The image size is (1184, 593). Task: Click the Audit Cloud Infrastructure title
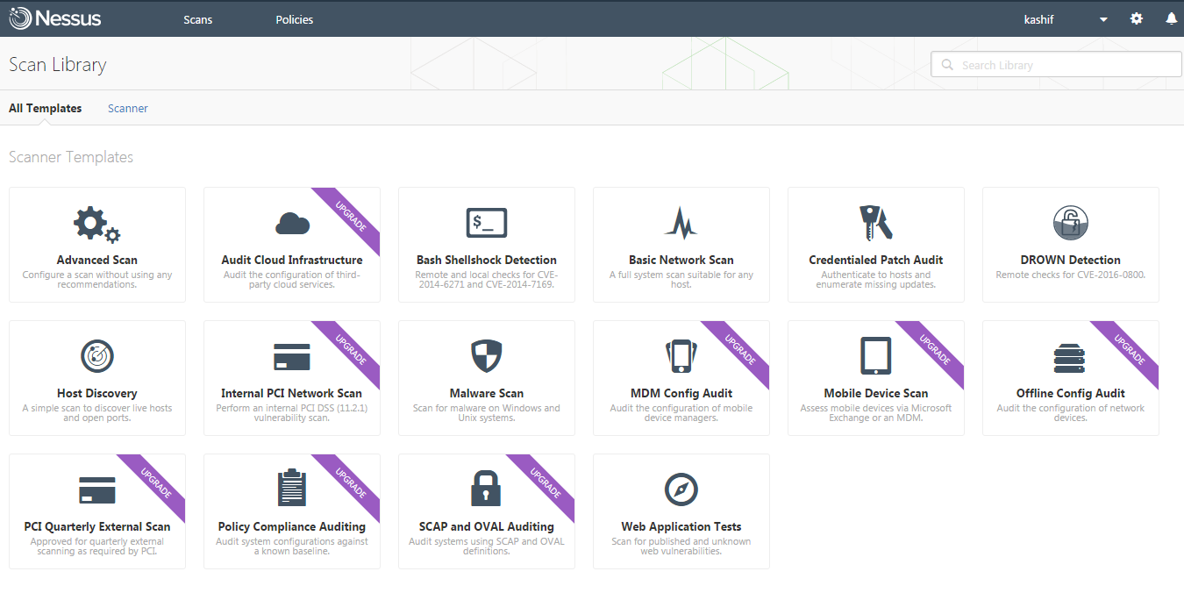(292, 260)
